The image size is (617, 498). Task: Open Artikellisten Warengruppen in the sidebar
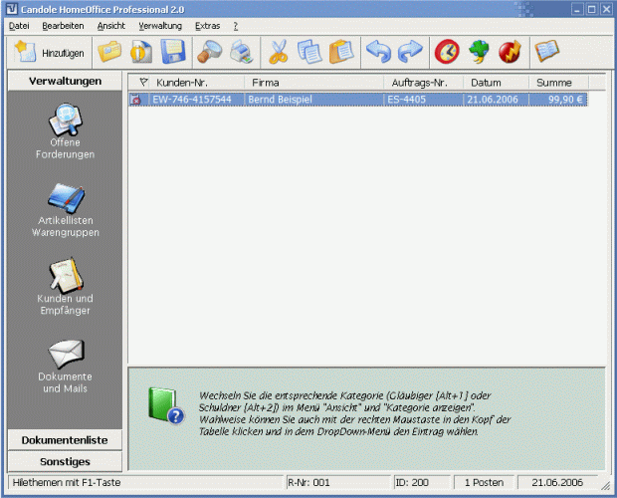(x=66, y=209)
